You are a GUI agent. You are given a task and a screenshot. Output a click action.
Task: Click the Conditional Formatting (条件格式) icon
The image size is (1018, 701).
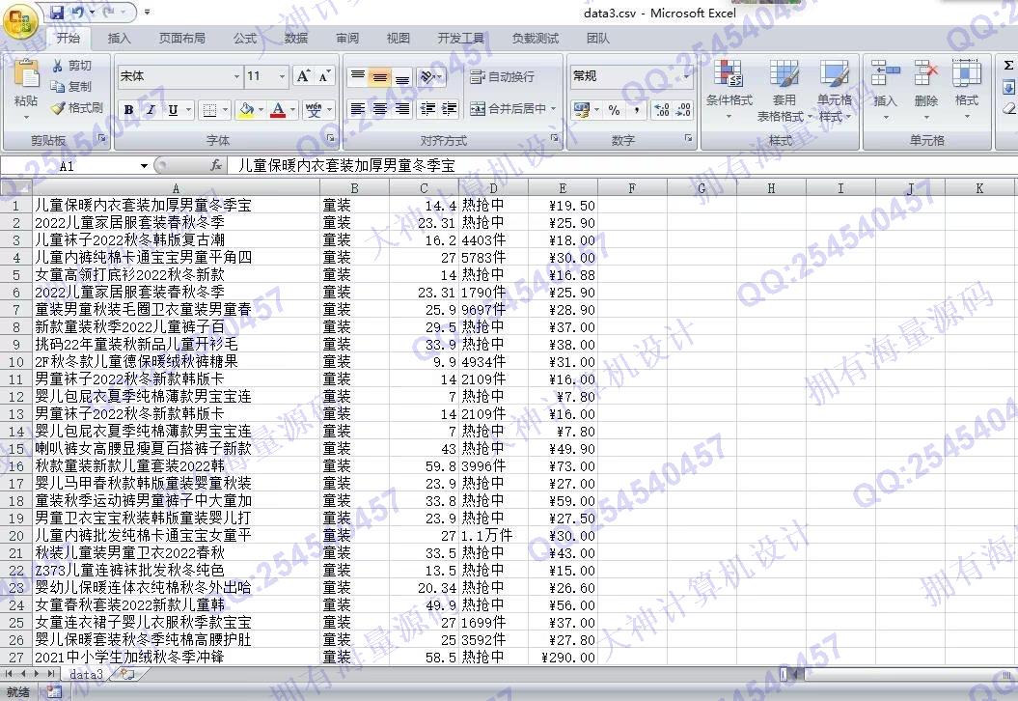pyautogui.click(x=729, y=73)
